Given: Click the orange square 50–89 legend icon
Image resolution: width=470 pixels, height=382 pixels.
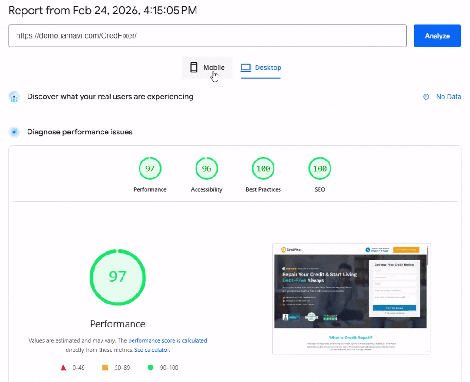Looking at the screenshot, I should pyautogui.click(x=105, y=367).
